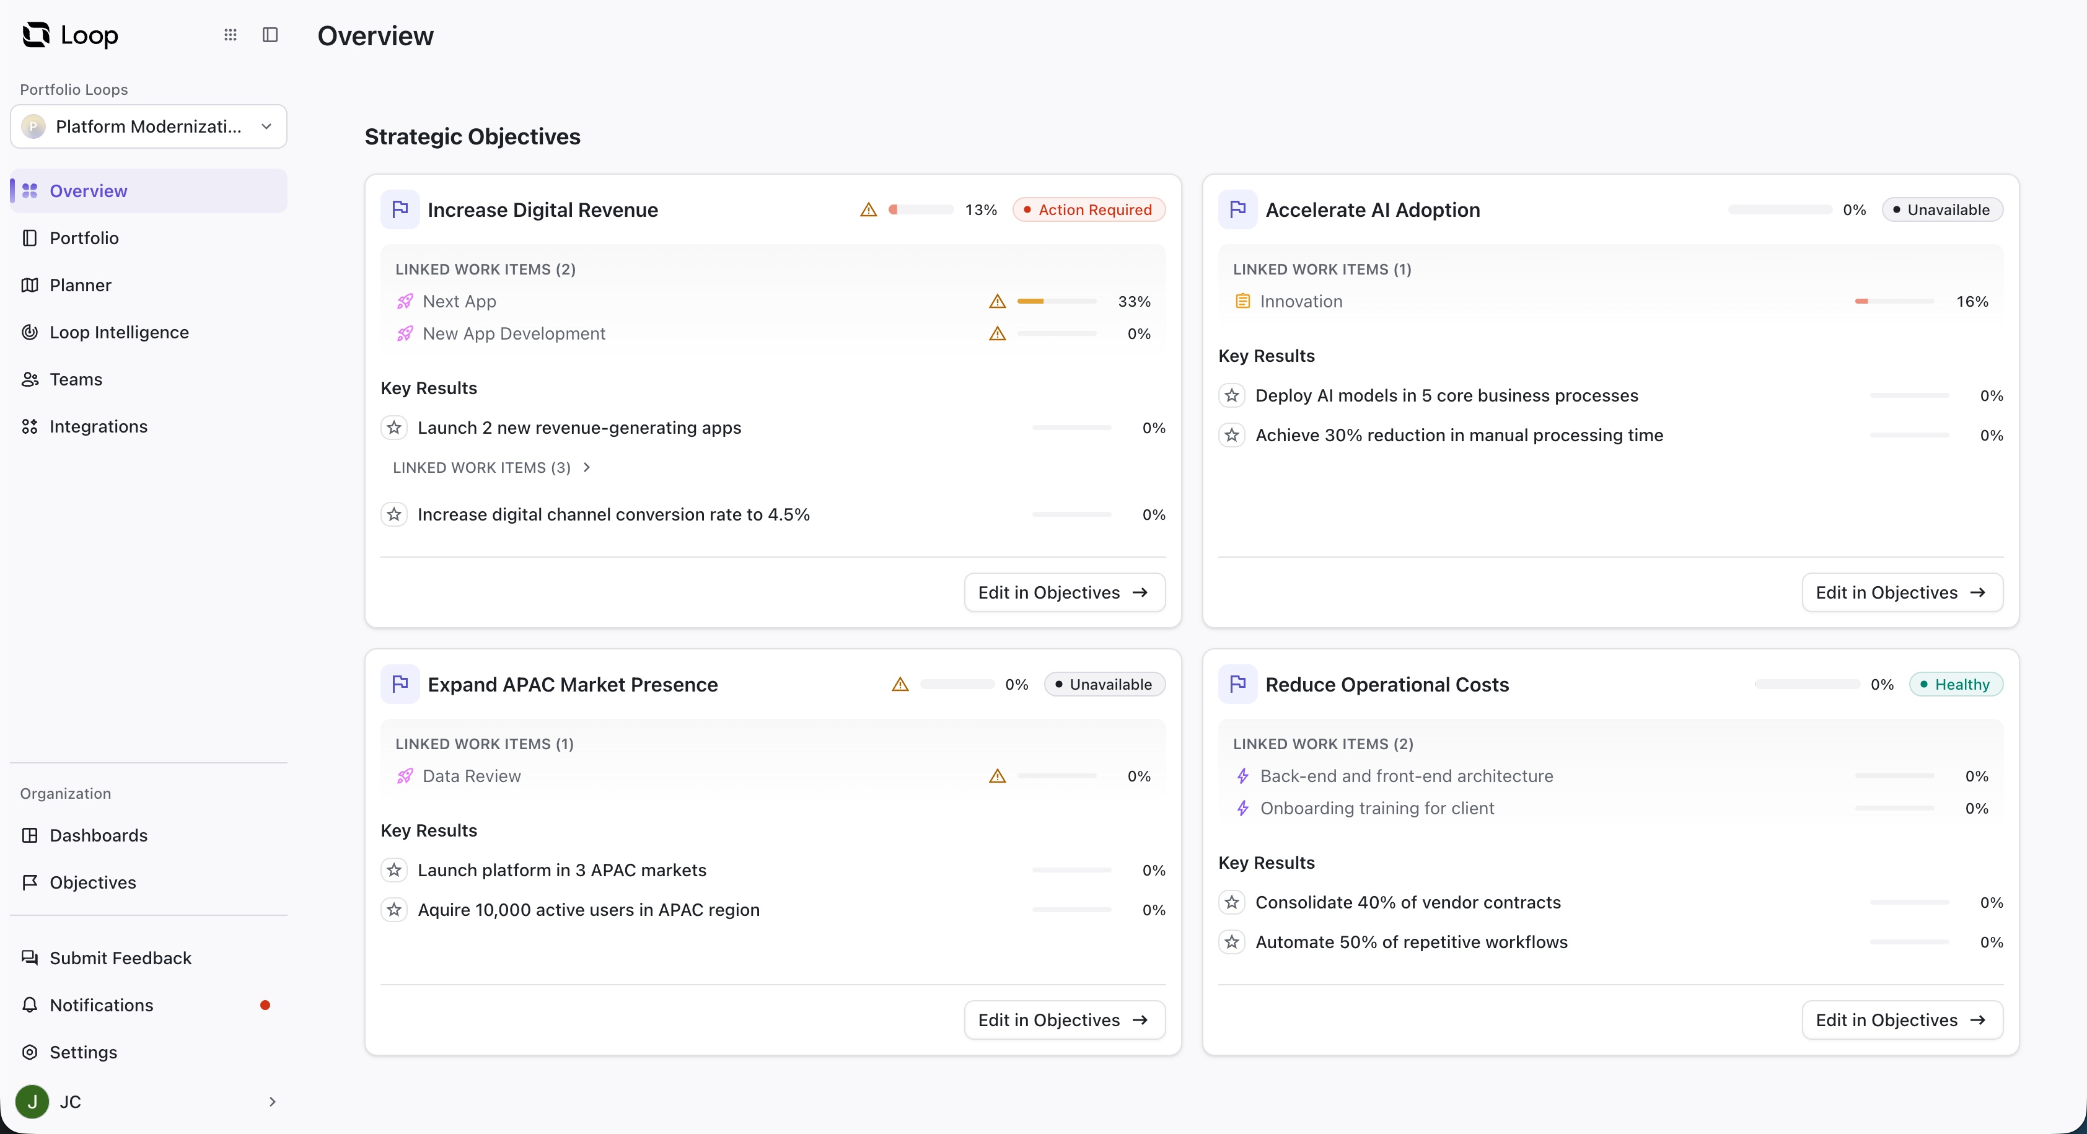
Task: Open the apps grid icon
Action: point(230,35)
